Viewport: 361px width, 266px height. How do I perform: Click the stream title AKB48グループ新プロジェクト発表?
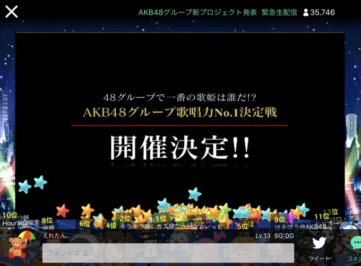coord(197,12)
